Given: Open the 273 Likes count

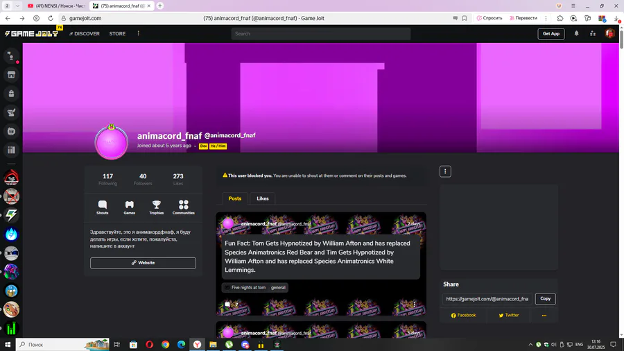Looking at the screenshot, I should [x=178, y=179].
